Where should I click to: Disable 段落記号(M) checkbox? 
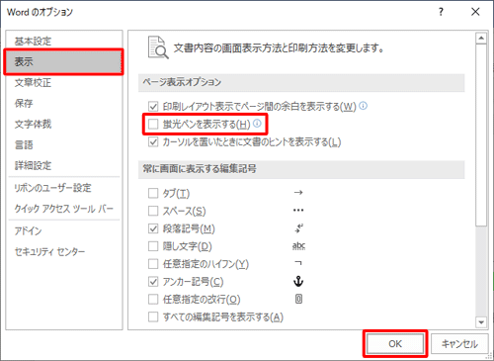coord(153,228)
